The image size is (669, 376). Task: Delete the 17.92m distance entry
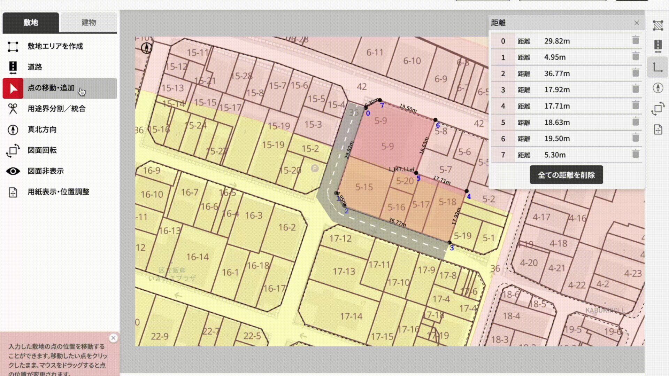[x=636, y=89]
